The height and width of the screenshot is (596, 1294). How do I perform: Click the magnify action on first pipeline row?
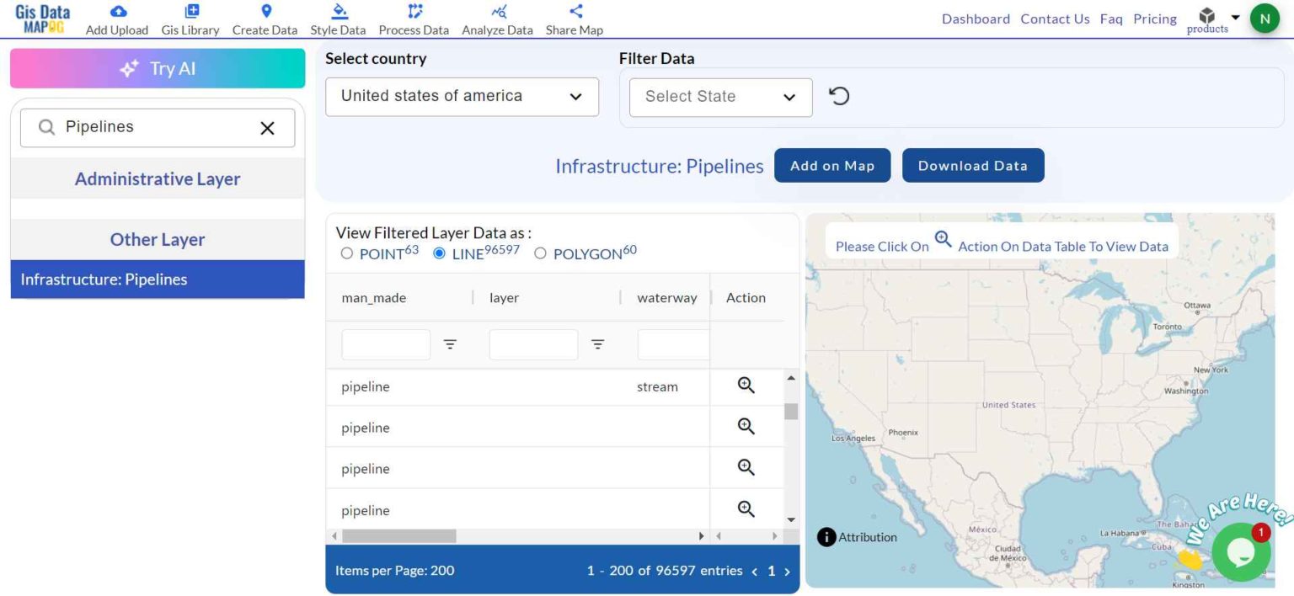tap(745, 385)
